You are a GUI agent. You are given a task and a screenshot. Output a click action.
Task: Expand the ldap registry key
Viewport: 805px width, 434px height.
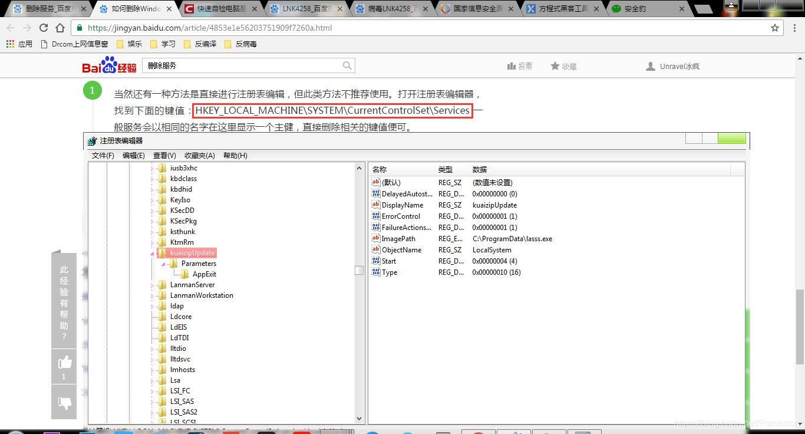(153, 306)
